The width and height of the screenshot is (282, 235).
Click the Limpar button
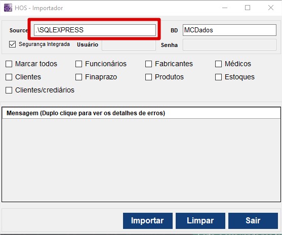pyautogui.click(x=200, y=221)
